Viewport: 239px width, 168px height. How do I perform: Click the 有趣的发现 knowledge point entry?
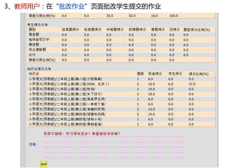67,109
